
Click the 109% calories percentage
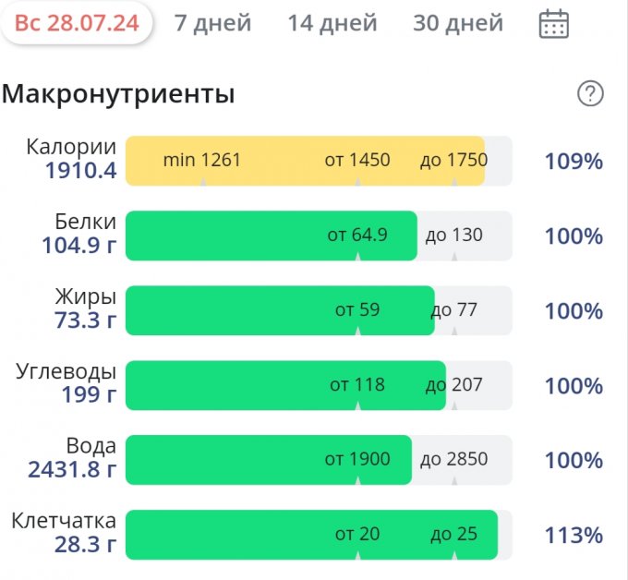[574, 162]
